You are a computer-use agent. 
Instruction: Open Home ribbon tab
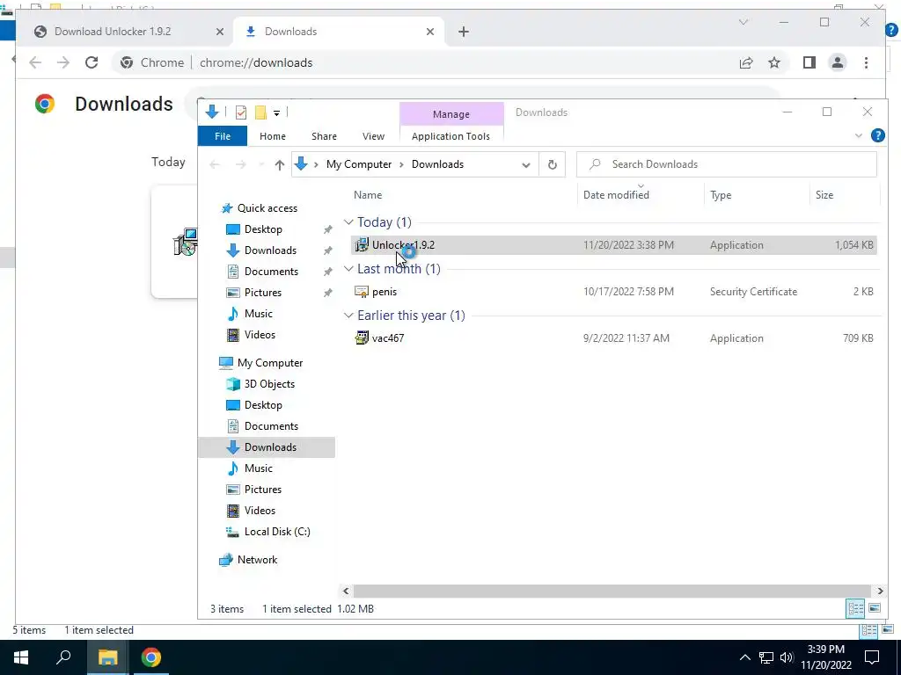[x=273, y=136]
